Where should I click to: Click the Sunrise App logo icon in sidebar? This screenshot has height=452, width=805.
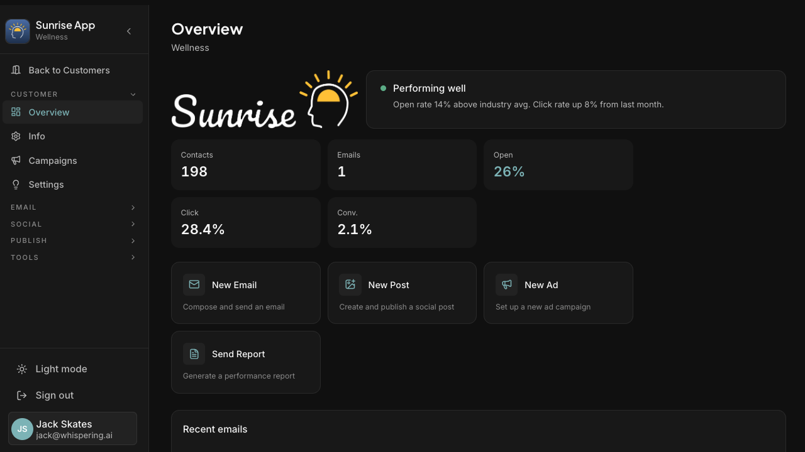pyautogui.click(x=18, y=31)
